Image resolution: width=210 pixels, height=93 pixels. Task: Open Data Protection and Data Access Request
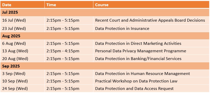pyautogui.click(x=134, y=89)
